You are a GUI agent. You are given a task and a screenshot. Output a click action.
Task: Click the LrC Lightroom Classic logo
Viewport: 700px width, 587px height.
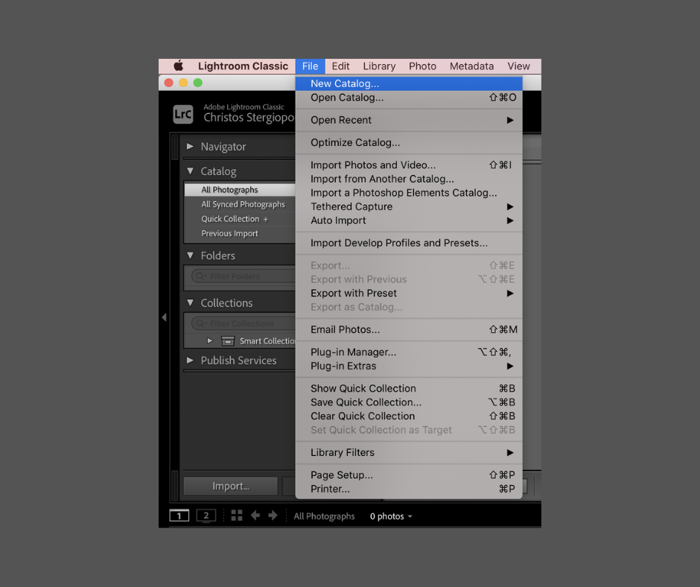(x=183, y=114)
